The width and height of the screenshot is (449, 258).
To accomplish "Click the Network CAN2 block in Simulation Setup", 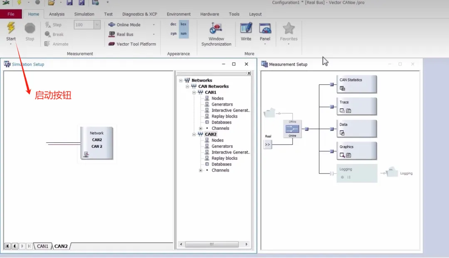I will pyautogui.click(x=97, y=143).
